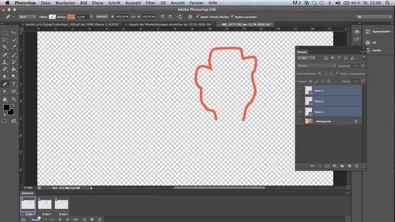
Task: Select the Zoom tool in the toolbox
Action: pyautogui.click(x=14, y=99)
